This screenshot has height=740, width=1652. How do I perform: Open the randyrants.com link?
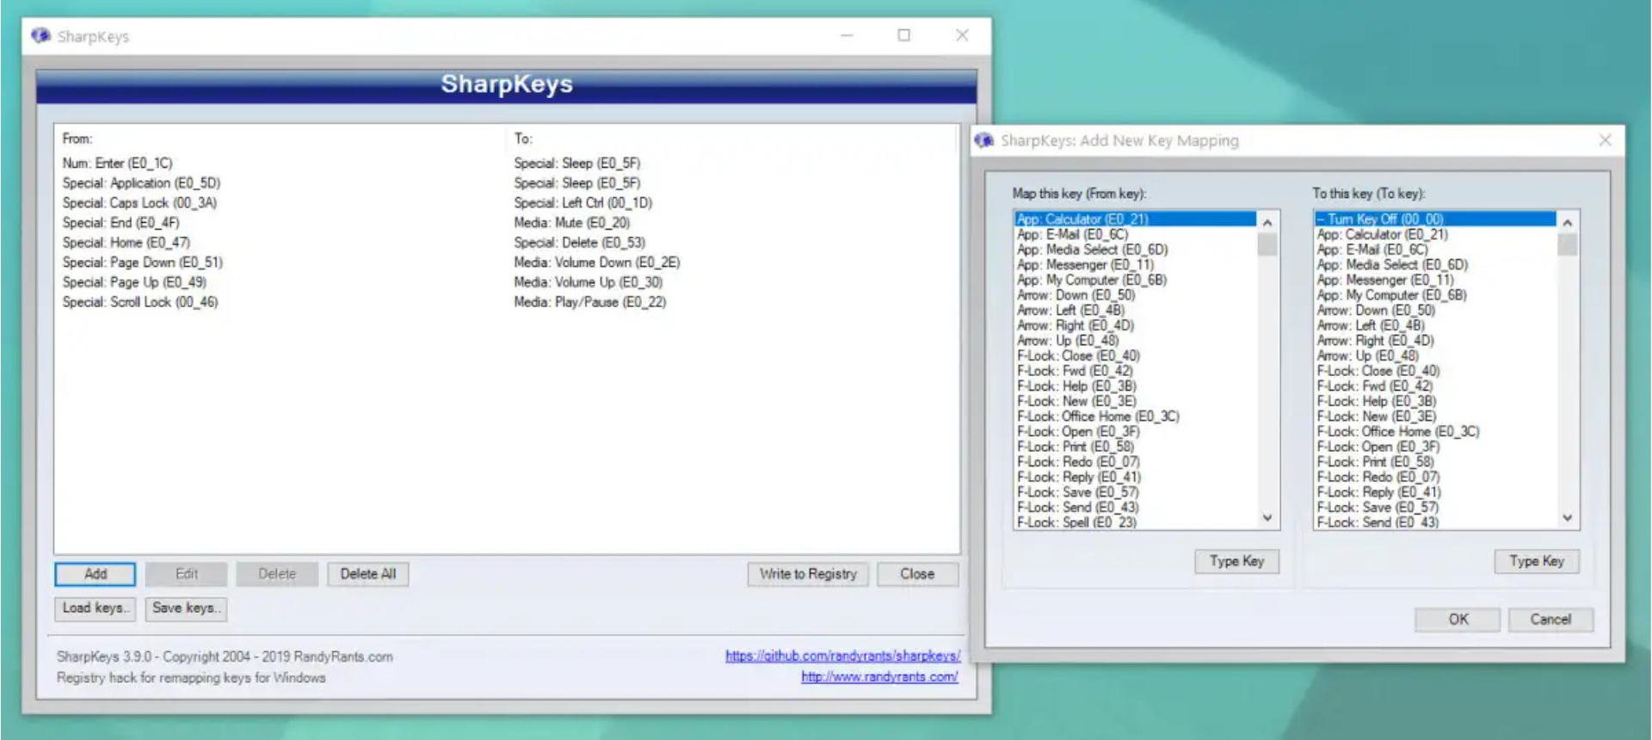click(879, 677)
